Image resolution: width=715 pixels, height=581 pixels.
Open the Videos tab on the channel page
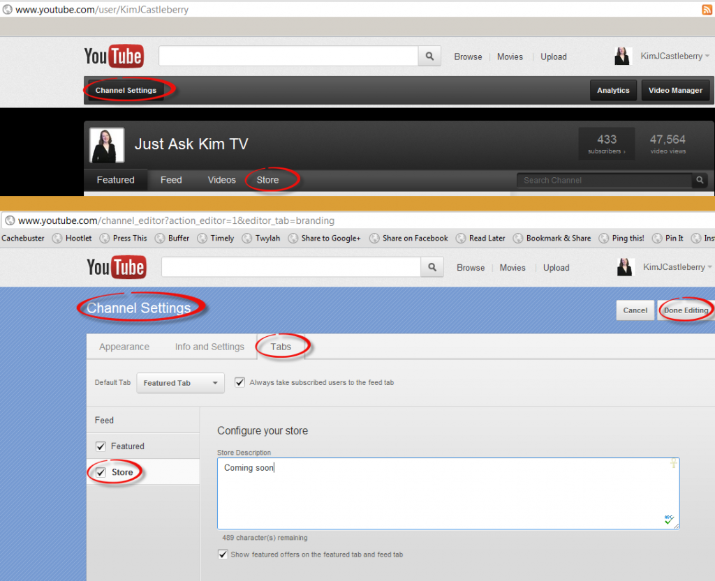221,180
